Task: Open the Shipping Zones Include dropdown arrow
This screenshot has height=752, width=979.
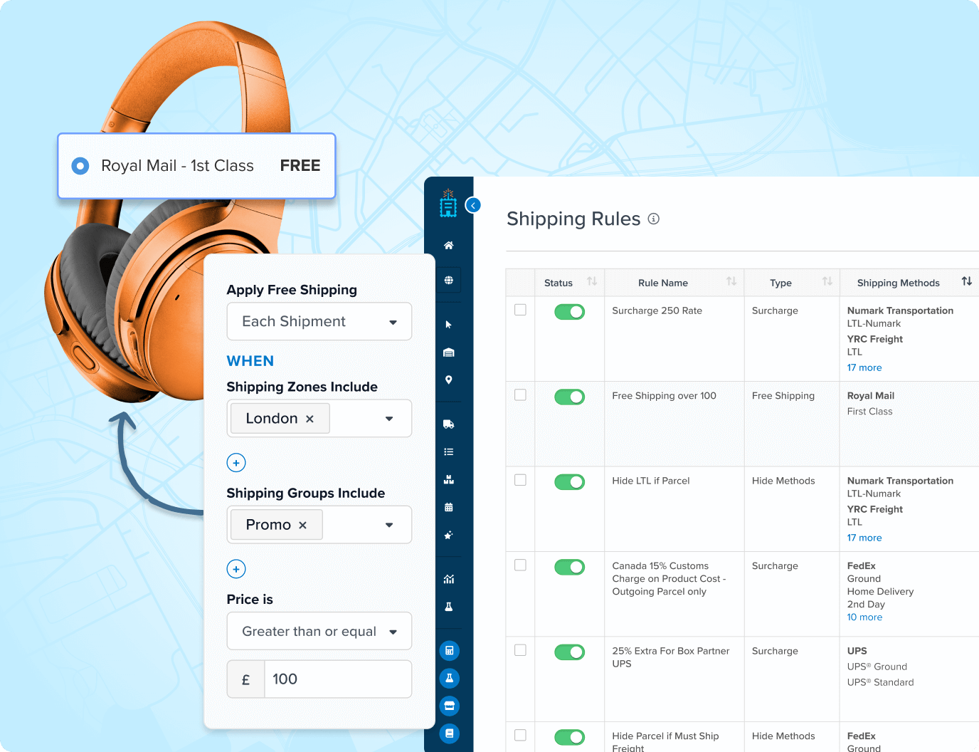Action: click(389, 419)
